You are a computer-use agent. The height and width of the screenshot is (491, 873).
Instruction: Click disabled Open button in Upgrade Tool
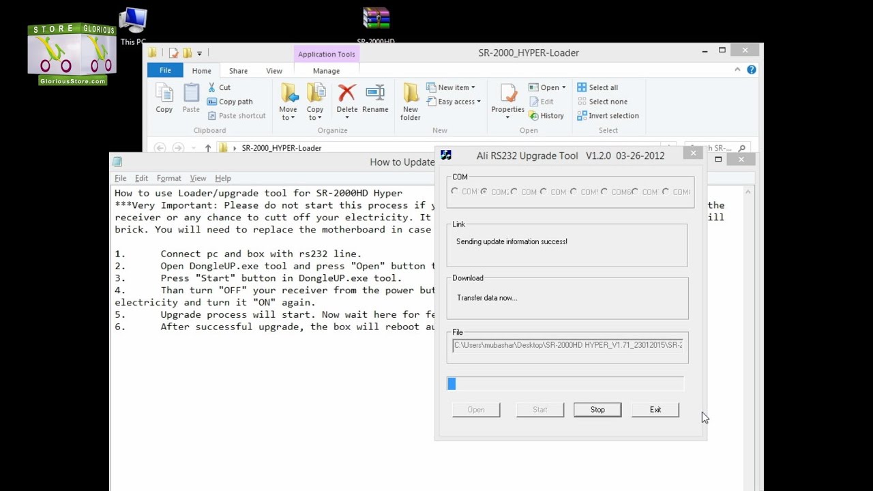[x=476, y=410]
